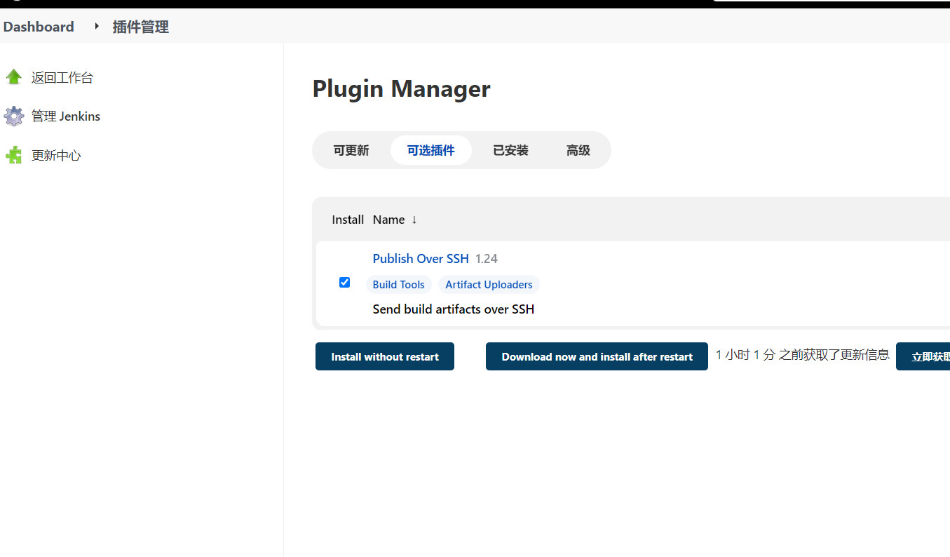
Task: Click the plugin version 1.24 text
Action: point(487,259)
